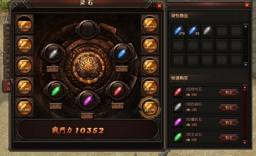Buy the 3级物攻石 stone
This screenshot has width=256, height=156.
pyautogui.click(x=229, y=92)
